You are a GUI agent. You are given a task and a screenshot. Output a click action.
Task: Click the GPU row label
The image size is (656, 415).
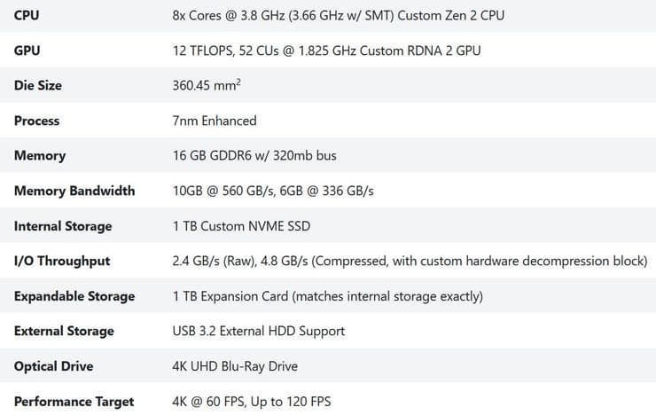click(x=27, y=51)
